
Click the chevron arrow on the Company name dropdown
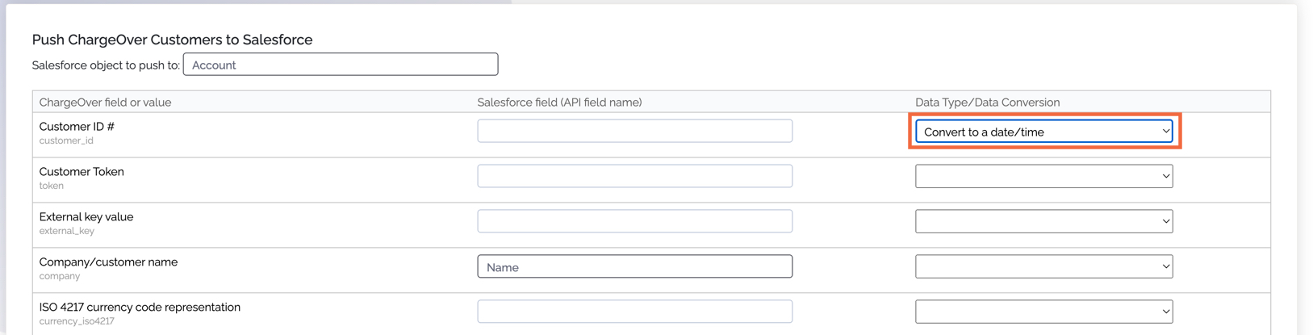point(1165,267)
